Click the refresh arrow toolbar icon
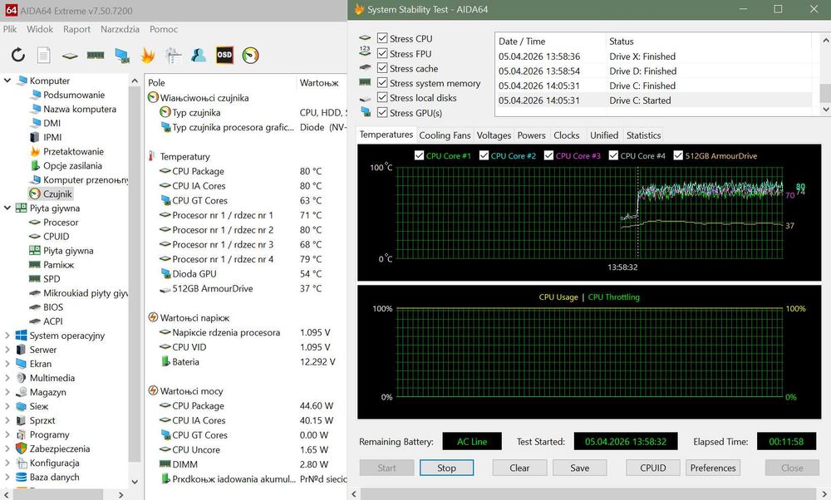831x500 pixels. 18,55
